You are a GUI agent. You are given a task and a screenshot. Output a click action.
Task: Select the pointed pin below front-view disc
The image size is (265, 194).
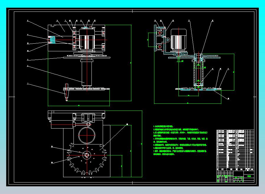click(x=67, y=92)
